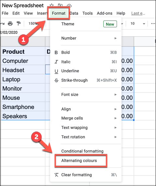The width and height of the screenshot is (156, 186).
Task: Select Theme in the Format menu
Action: pyautogui.click(x=86, y=24)
